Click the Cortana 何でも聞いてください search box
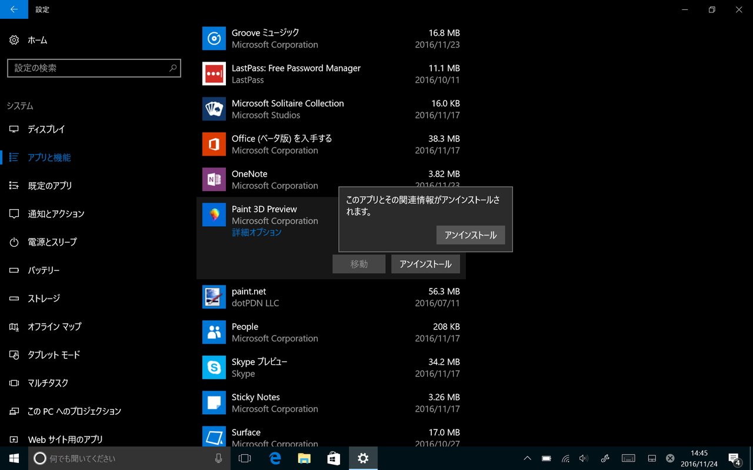753x470 pixels. pyautogui.click(x=129, y=458)
